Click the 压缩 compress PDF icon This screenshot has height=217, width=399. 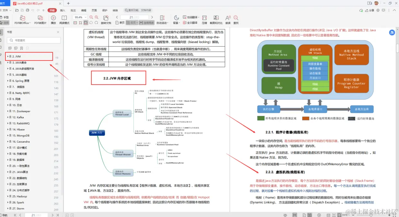click(x=204, y=20)
